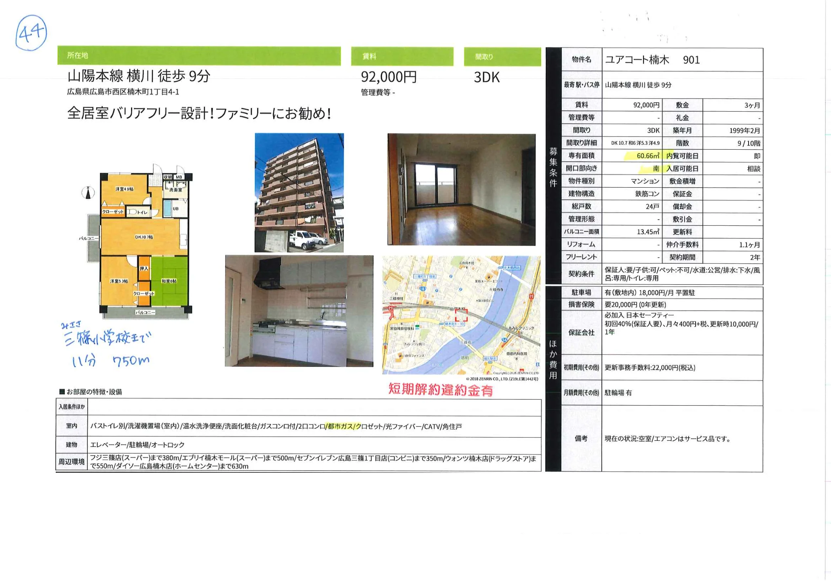Click the red property location marker on the map
Image resolution: width=831 pixels, height=588 pixels.
pyautogui.click(x=462, y=316)
